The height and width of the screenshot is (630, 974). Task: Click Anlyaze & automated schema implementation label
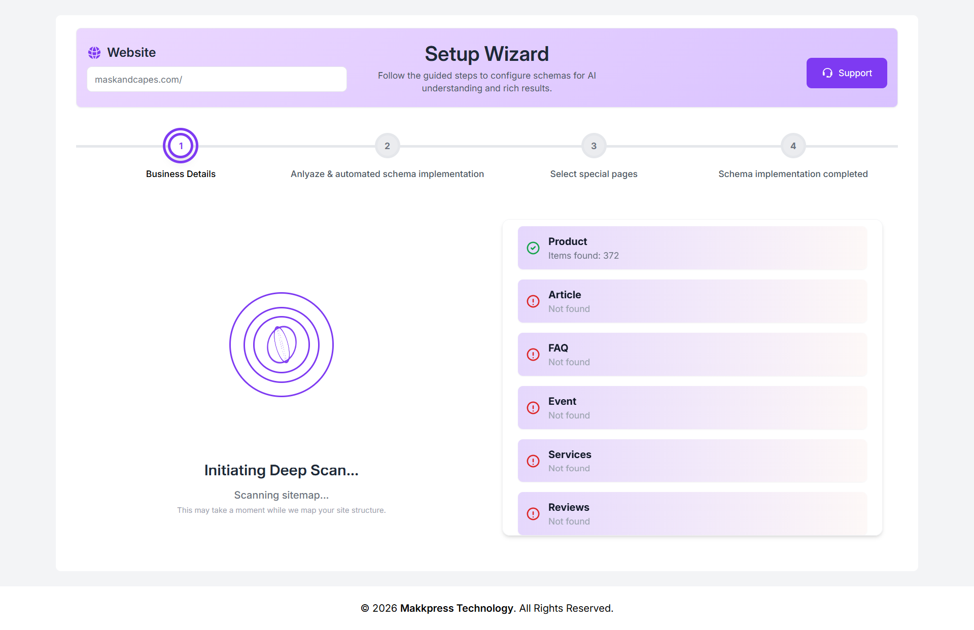[387, 174]
